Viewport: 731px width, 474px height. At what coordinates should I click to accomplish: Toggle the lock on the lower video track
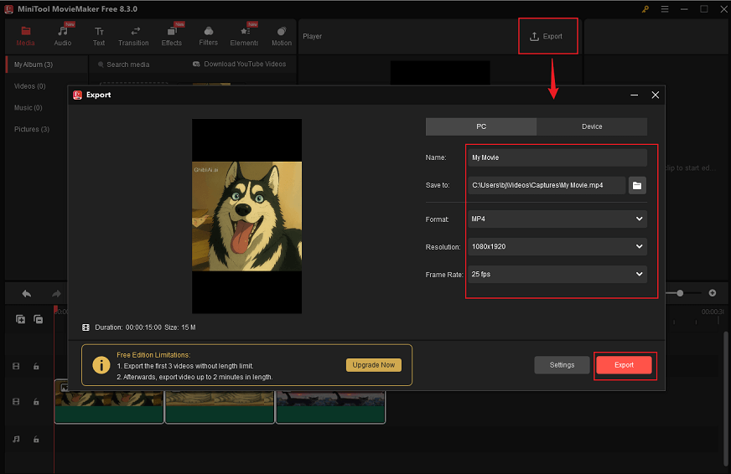(36, 402)
